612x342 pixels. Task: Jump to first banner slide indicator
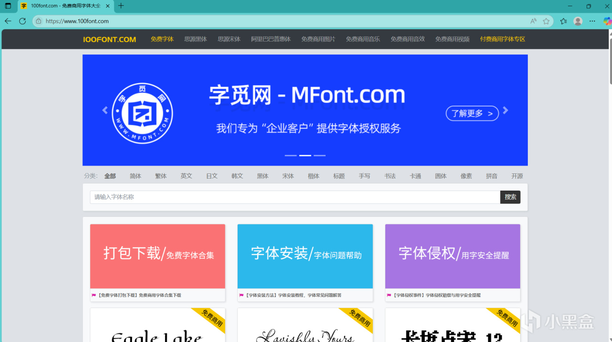tap(291, 156)
